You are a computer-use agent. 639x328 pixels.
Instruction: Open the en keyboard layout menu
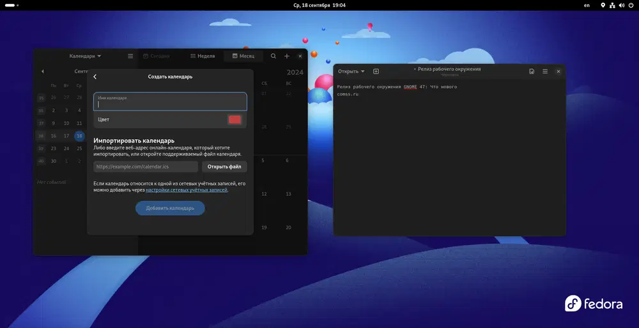(587, 5)
